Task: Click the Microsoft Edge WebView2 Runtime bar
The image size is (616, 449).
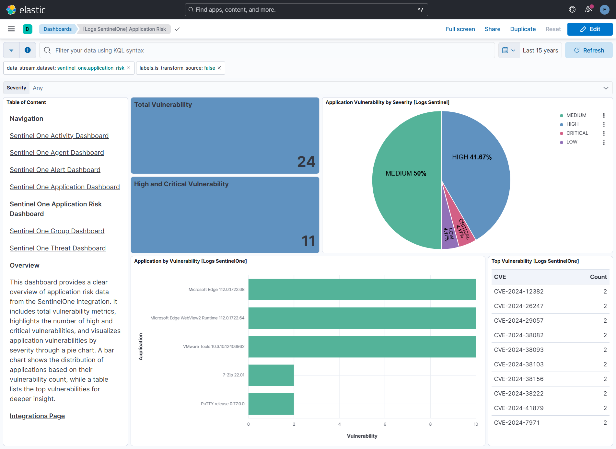Action: [362, 318]
